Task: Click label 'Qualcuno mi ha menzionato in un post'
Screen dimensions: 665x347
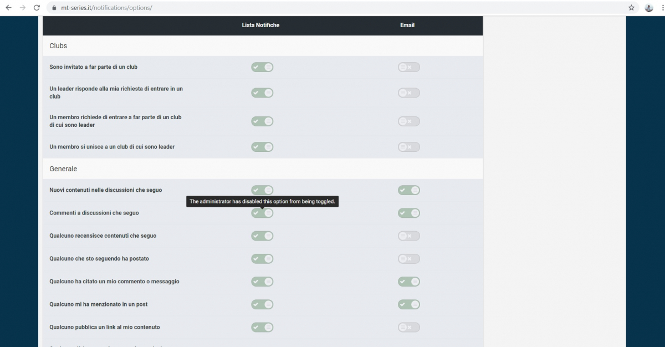Action: (99, 304)
